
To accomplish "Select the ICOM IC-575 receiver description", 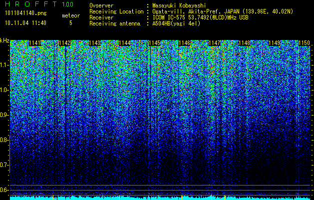I will tap(200, 17).
